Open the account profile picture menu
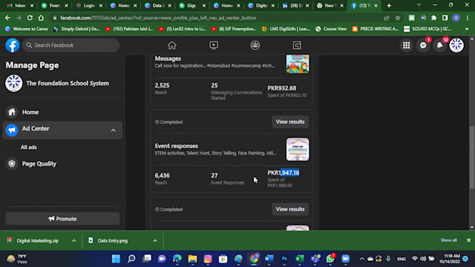 [x=457, y=45]
